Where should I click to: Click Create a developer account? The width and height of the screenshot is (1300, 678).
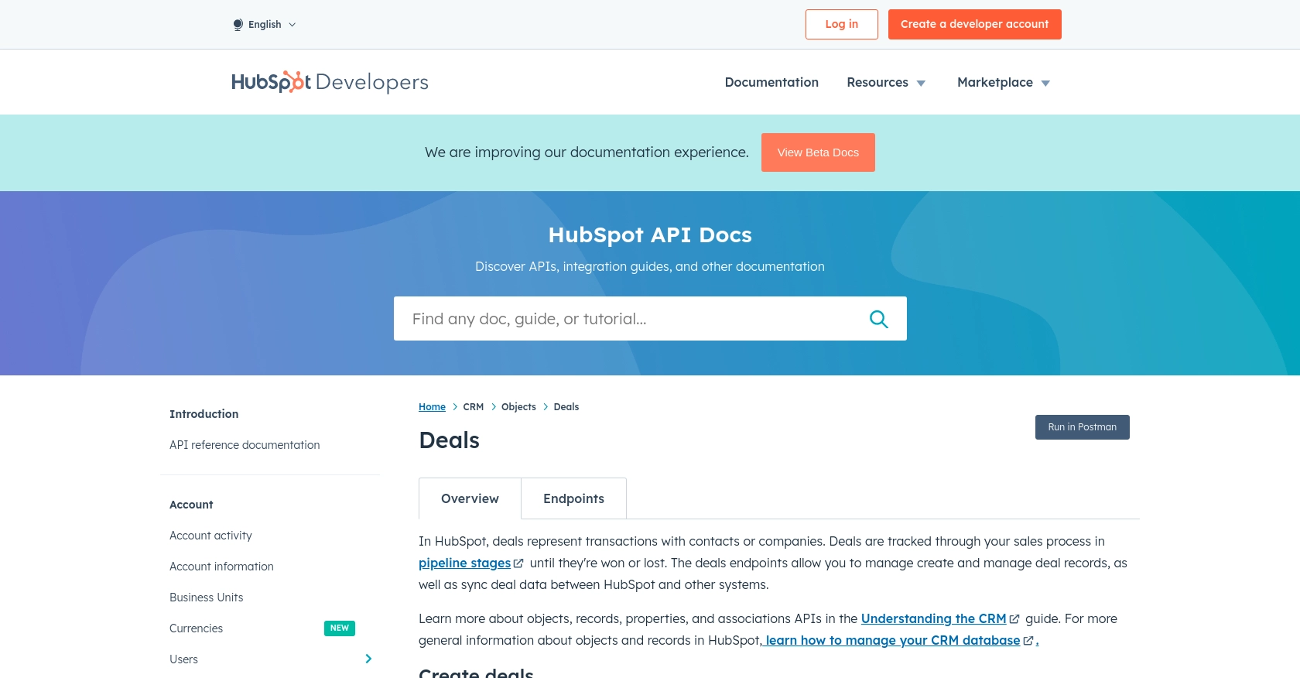click(x=975, y=24)
